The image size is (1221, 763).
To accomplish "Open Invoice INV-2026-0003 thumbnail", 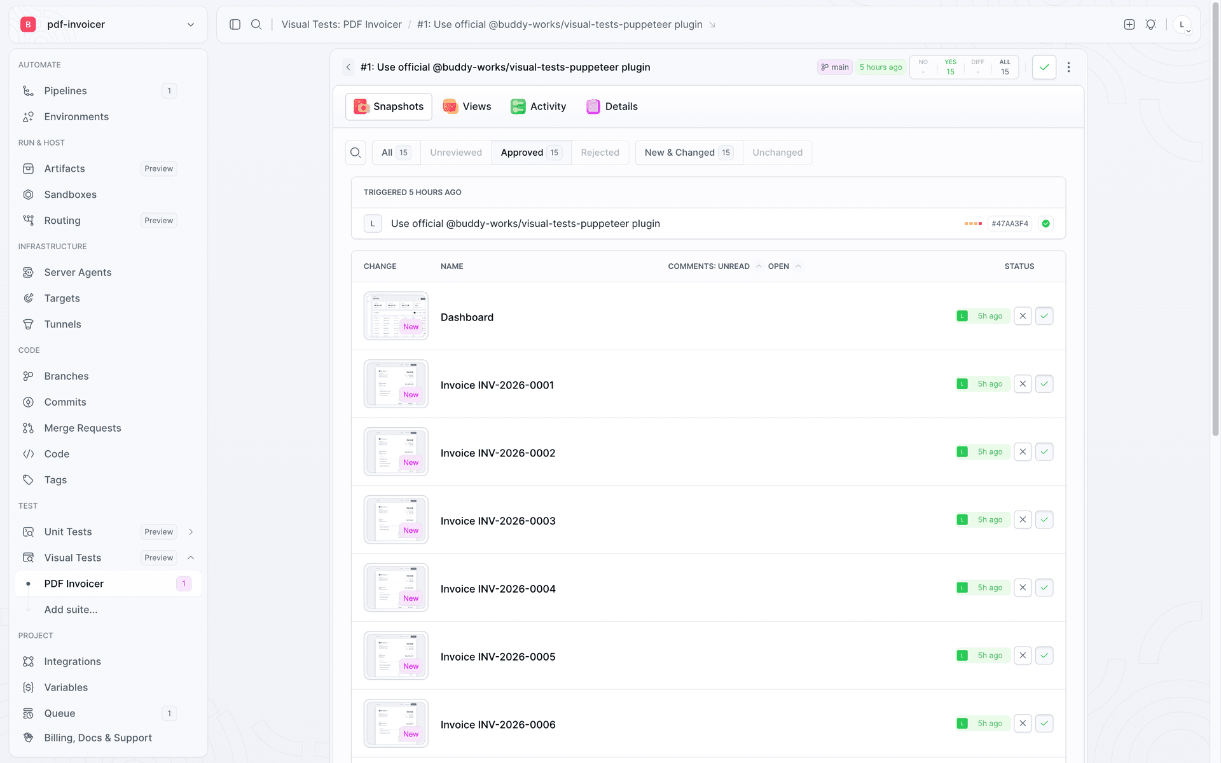I will [396, 520].
